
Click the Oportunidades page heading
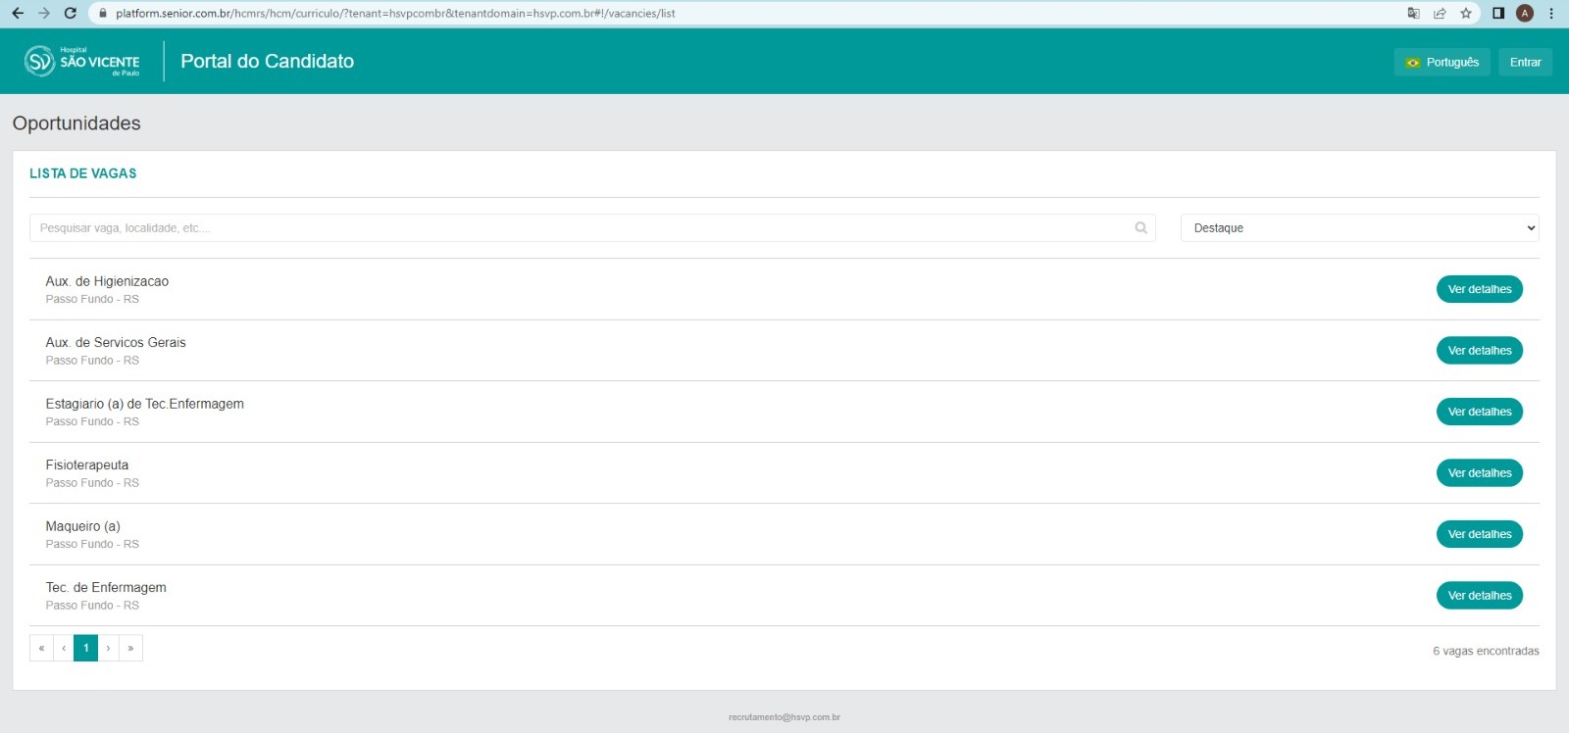(x=76, y=123)
